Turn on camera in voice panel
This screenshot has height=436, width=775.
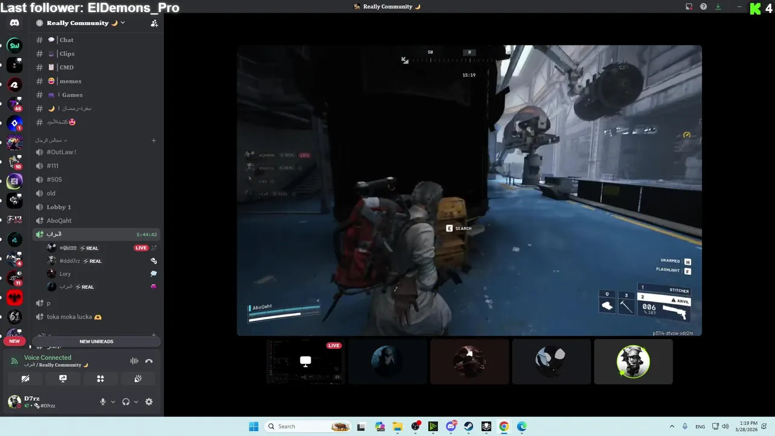click(x=25, y=378)
